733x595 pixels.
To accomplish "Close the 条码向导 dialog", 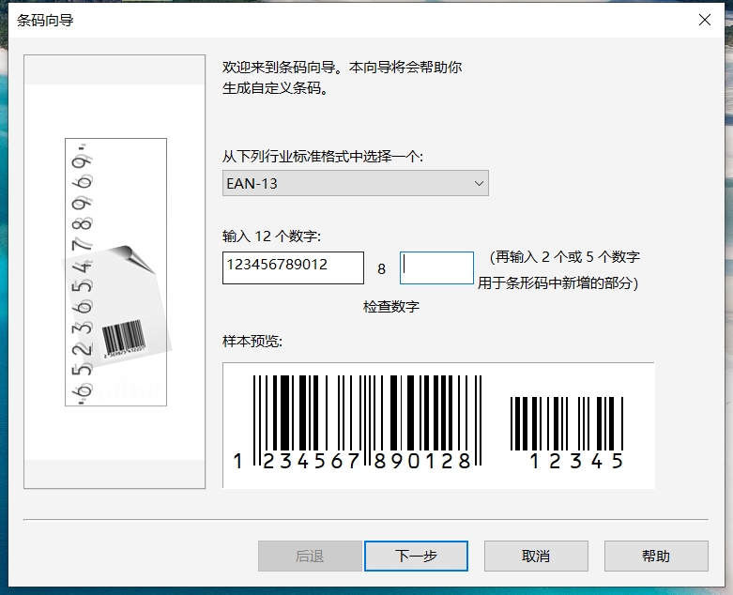I will [x=705, y=20].
